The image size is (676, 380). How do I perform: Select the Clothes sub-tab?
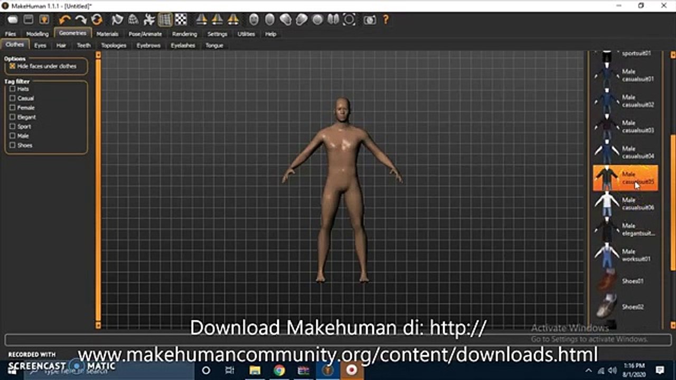[15, 45]
